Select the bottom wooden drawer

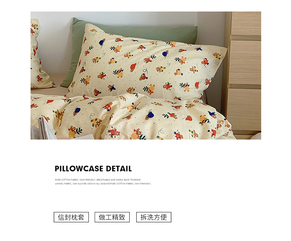pos(244,109)
